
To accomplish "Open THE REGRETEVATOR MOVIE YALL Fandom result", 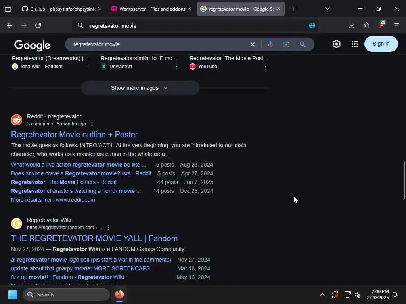I will click(x=94, y=238).
